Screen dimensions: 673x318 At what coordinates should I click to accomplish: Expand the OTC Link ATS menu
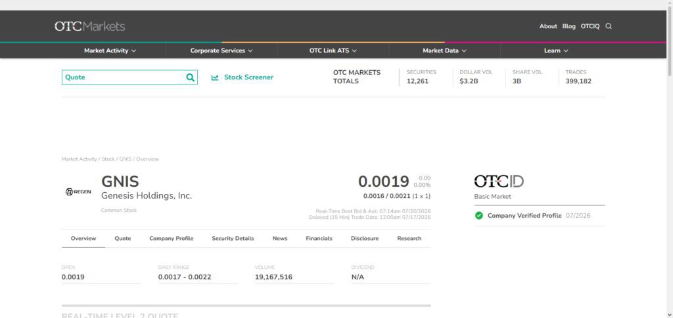click(x=333, y=50)
